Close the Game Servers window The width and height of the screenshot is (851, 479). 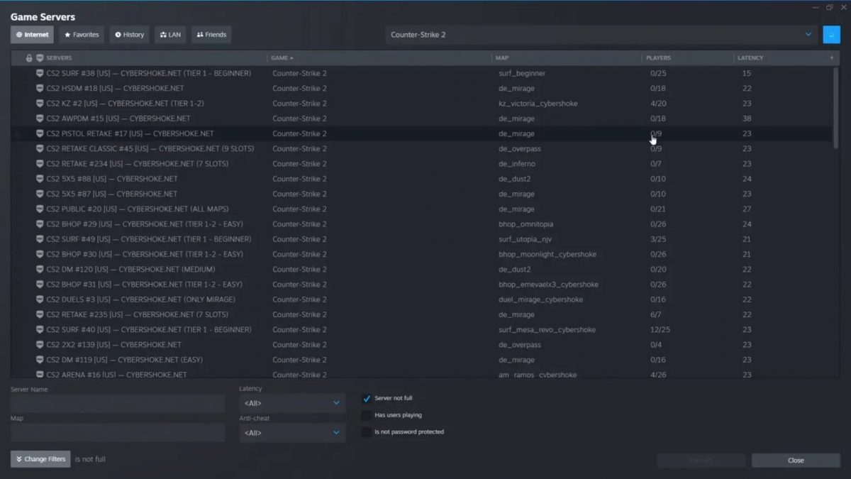tap(795, 460)
